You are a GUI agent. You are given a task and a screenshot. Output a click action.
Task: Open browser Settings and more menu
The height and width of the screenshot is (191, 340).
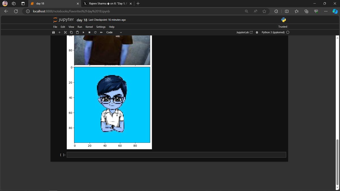326,11
